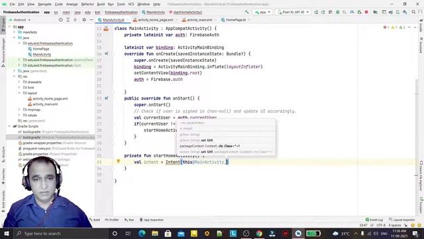The height and width of the screenshot is (239, 424).
Task: Select HomePage class in project tree
Action: point(41,48)
